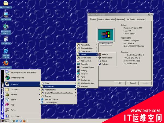164x123 pixels.
Task: Open the My Documents desktop icon
Action: tap(6, 4)
